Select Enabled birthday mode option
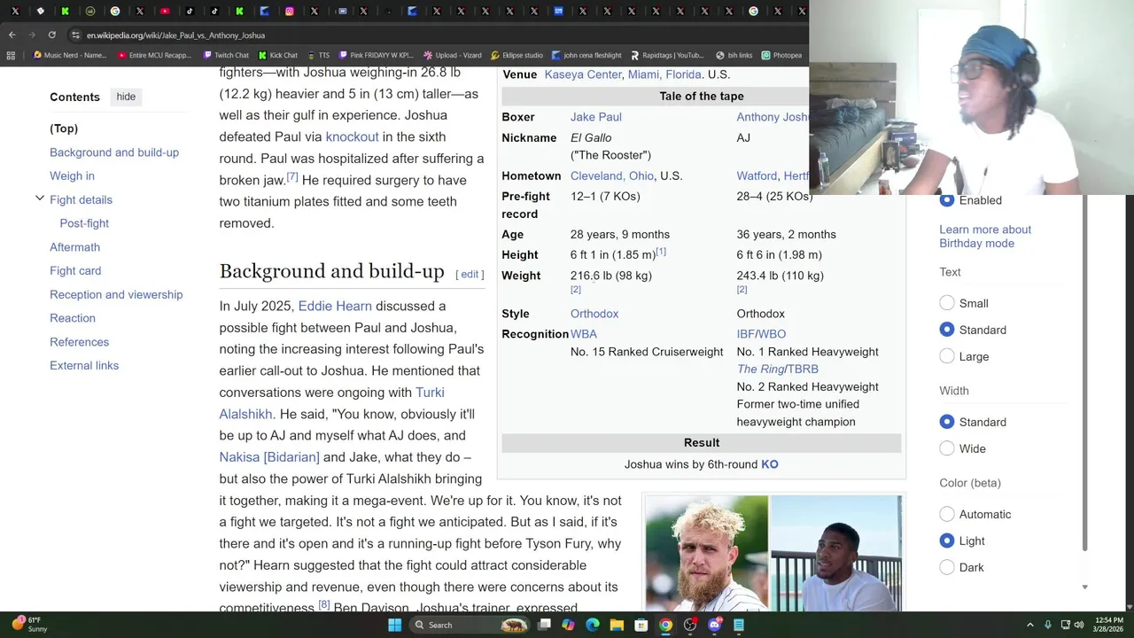Screen dimensions: 1134x638 947,200
